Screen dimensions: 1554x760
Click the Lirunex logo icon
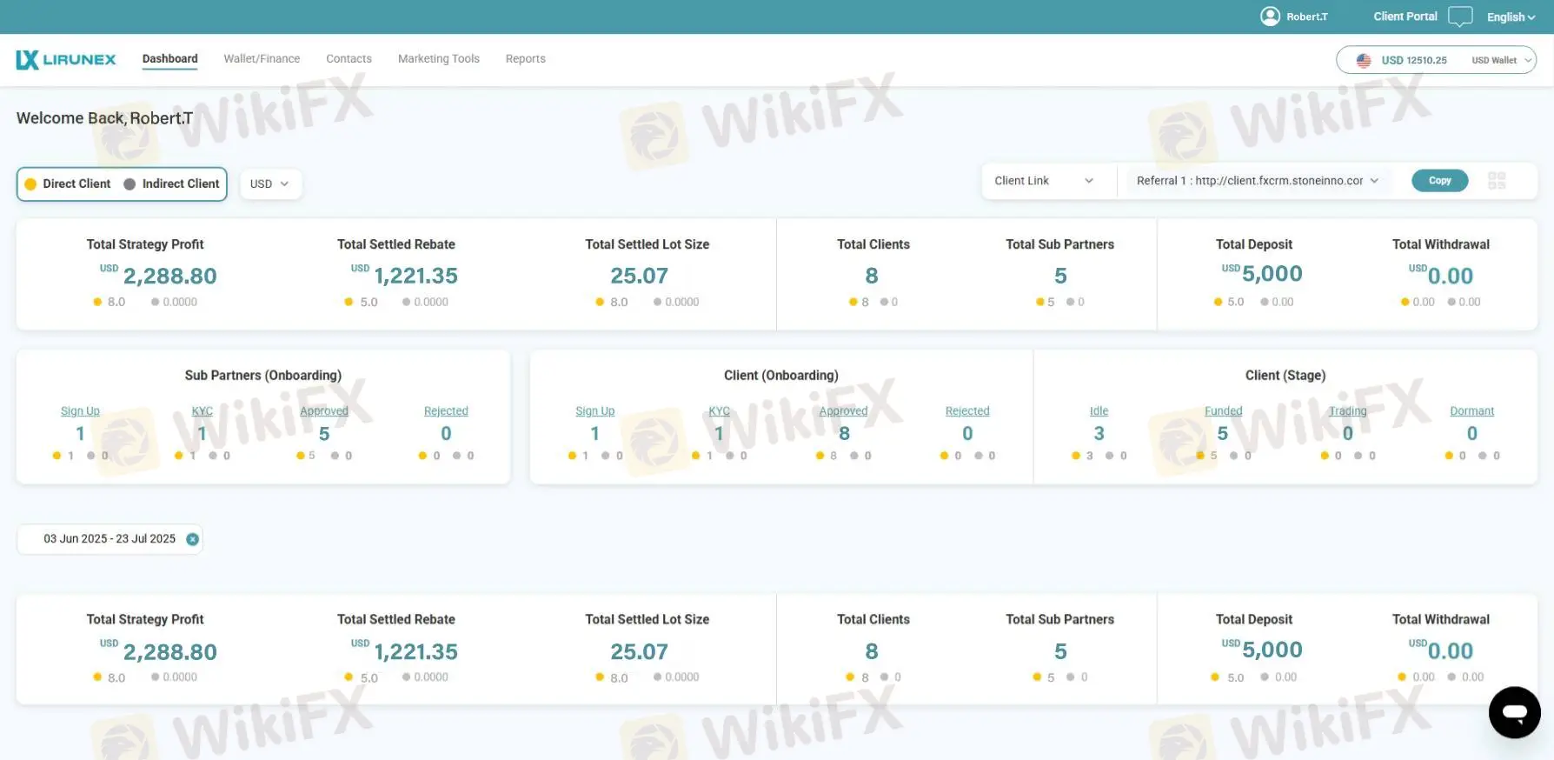28,59
